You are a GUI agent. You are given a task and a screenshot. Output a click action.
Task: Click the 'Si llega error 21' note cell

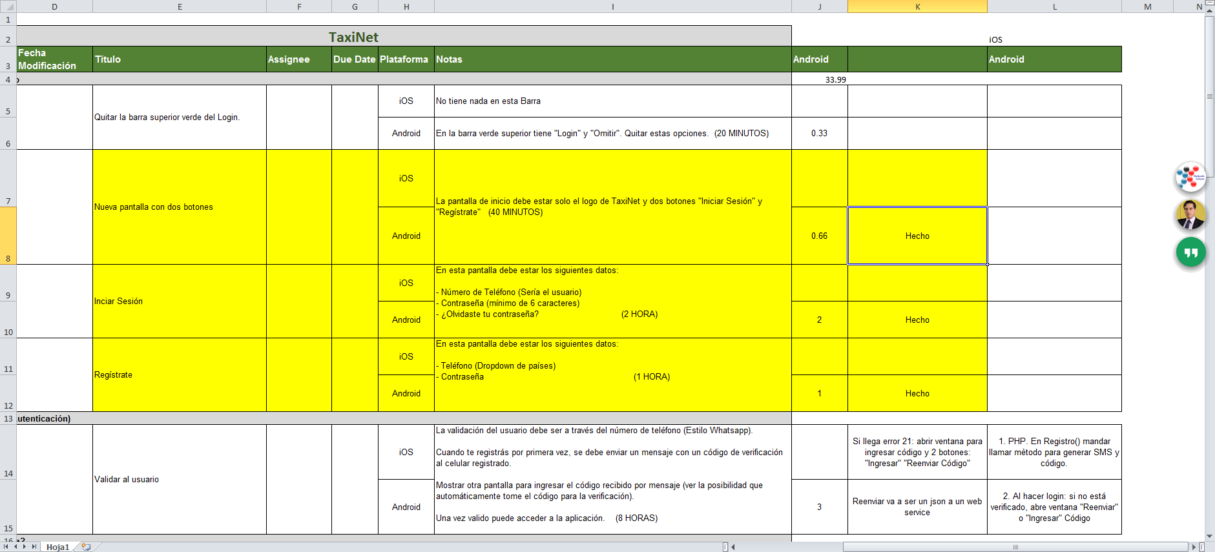tap(917, 452)
